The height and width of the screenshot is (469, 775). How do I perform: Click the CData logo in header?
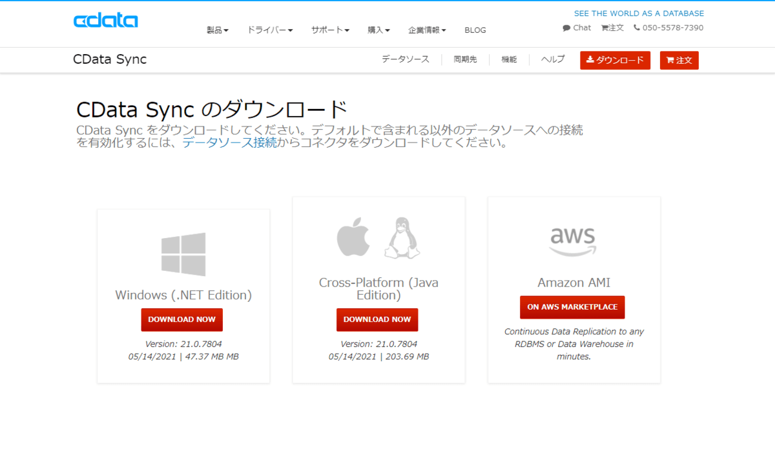105,21
